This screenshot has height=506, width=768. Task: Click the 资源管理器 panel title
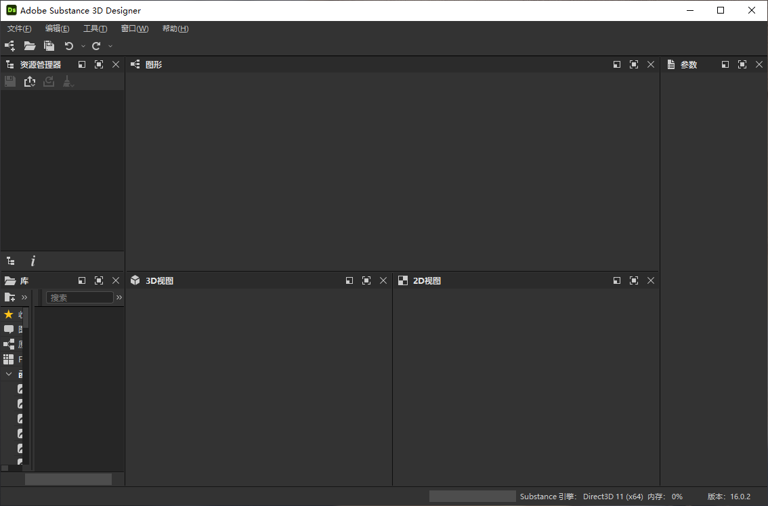[40, 64]
